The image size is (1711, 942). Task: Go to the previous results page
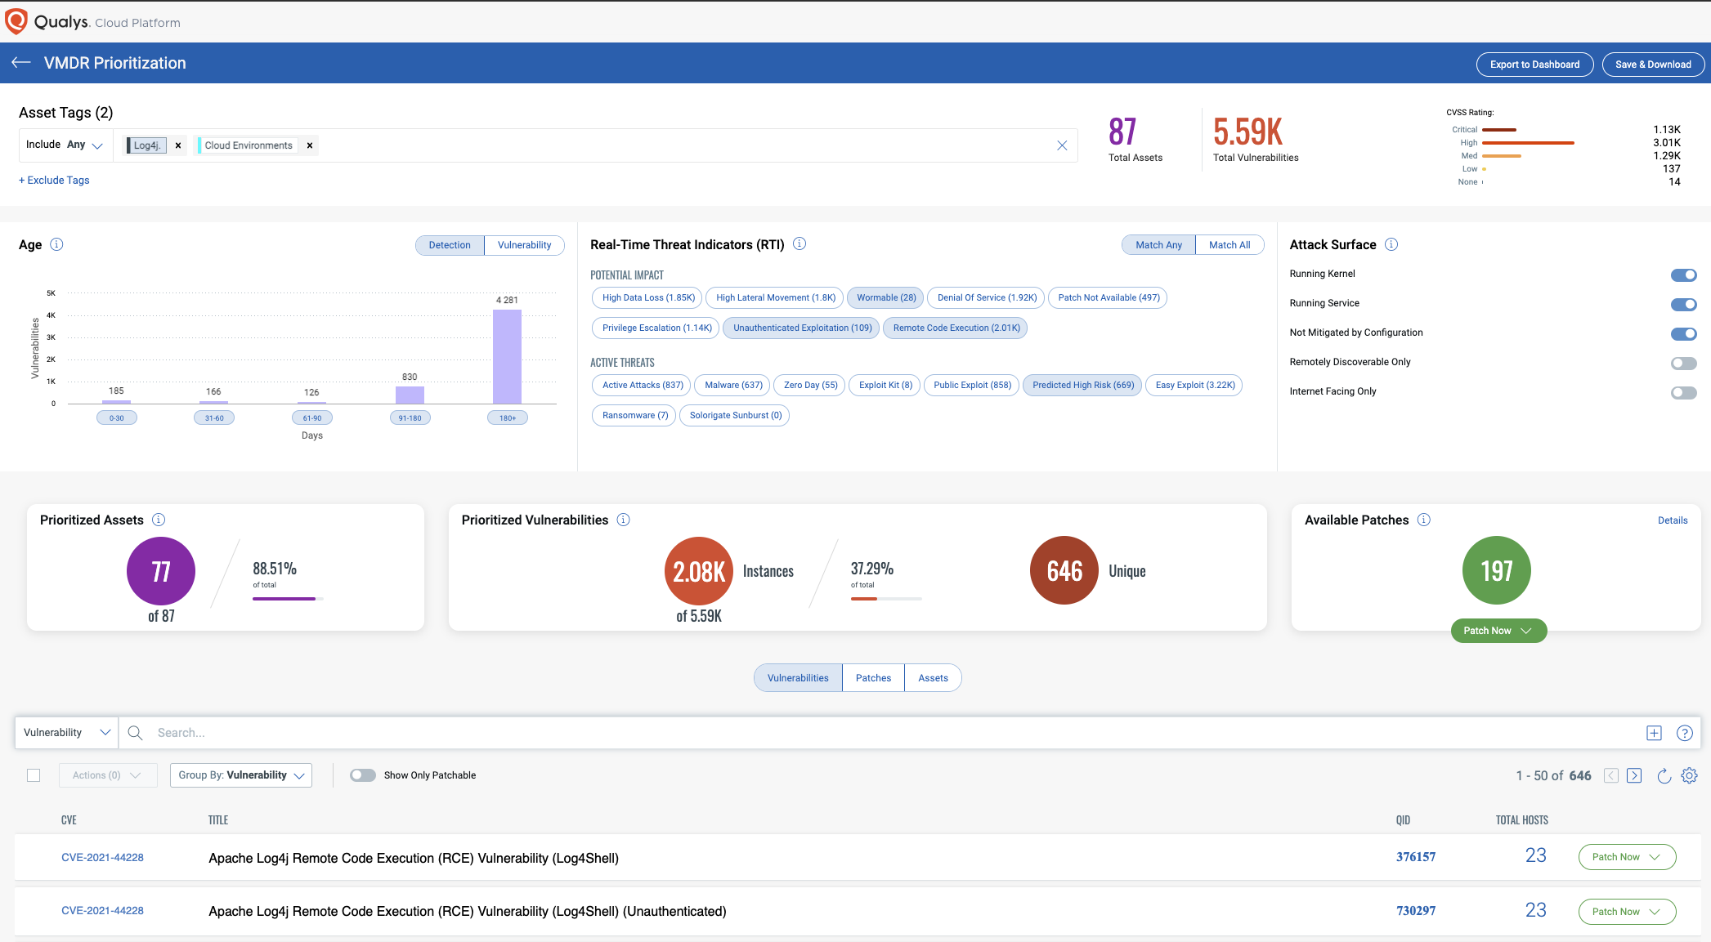click(1611, 775)
